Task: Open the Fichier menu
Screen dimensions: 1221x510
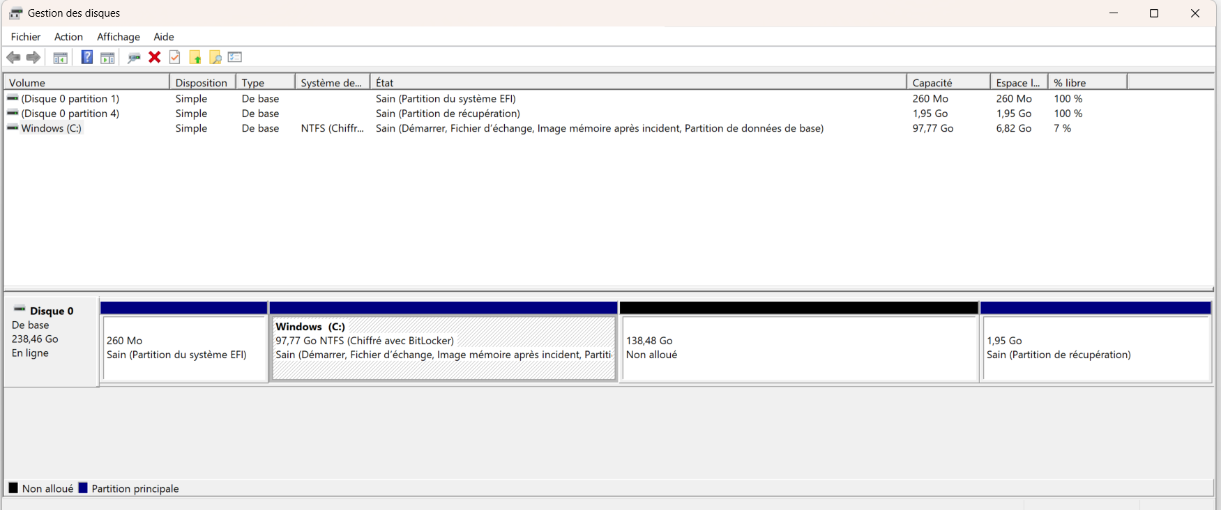Action: (x=26, y=37)
